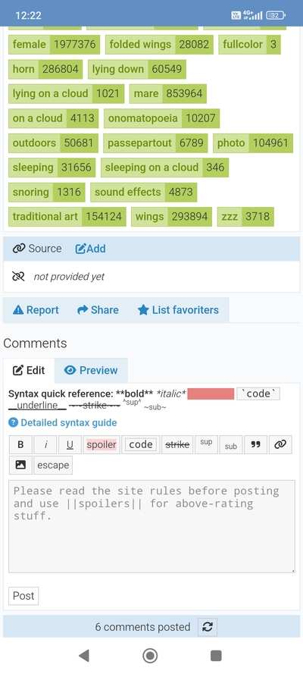The image size is (303, 674).
Task: Apply strikethrough via strike button
Action: pos(177,445)
